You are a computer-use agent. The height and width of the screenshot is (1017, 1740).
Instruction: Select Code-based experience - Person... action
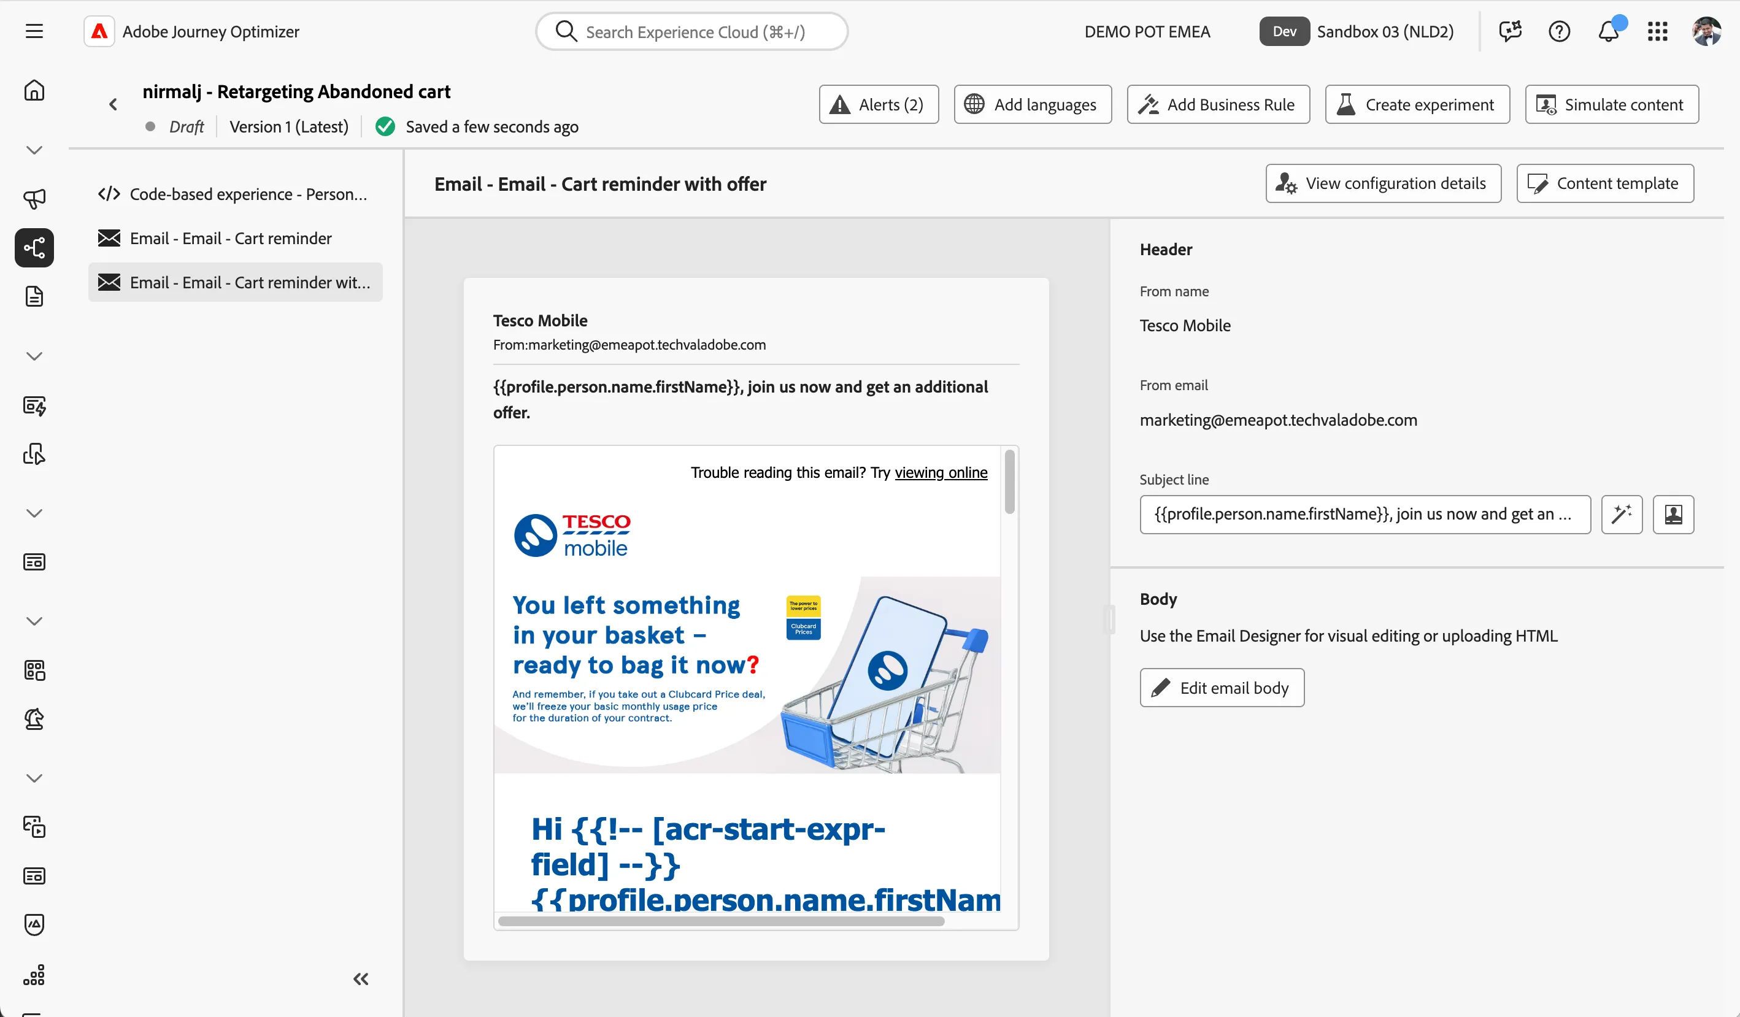(x=235, y=194)
